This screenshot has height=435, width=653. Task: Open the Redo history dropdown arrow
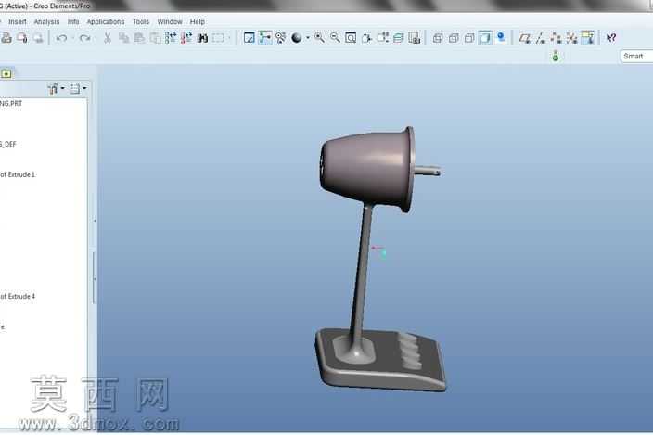point(96,38)
